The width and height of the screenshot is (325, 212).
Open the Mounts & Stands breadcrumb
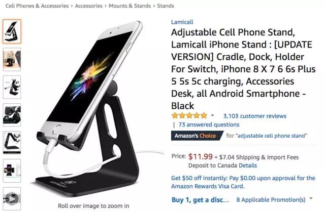tap(130, 6)
